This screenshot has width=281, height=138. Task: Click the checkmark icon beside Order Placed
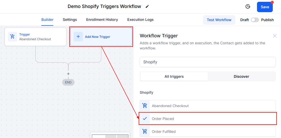(145, 118)
